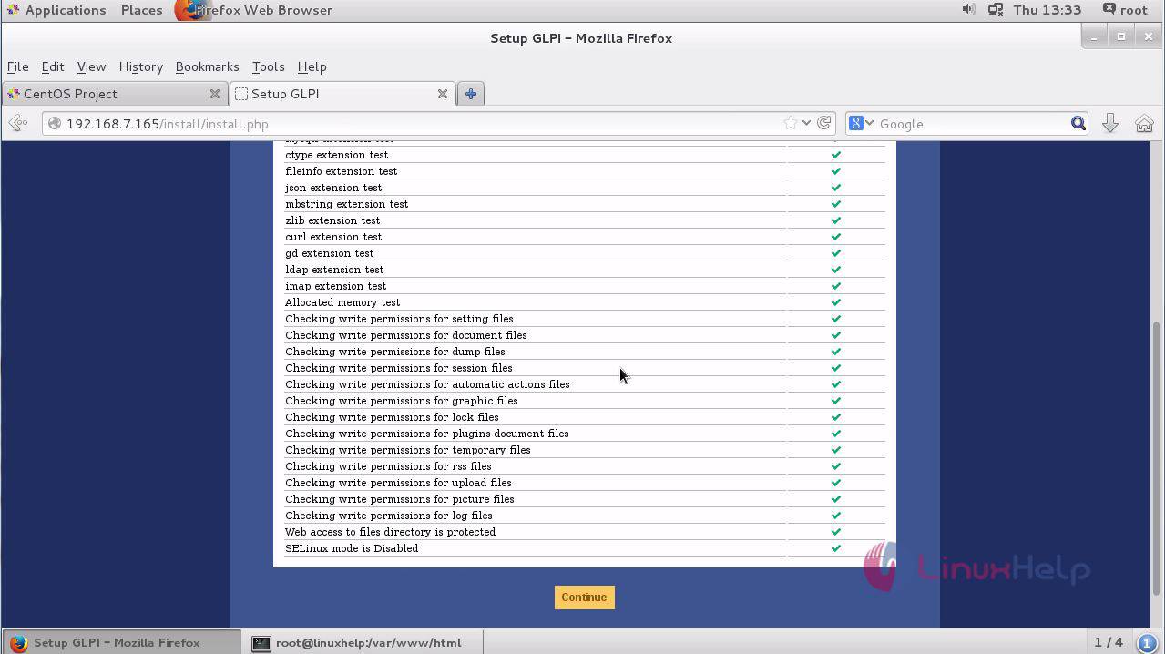Close the CentOS Project tab
The image size is (1165, 654).
coord(215,94)
